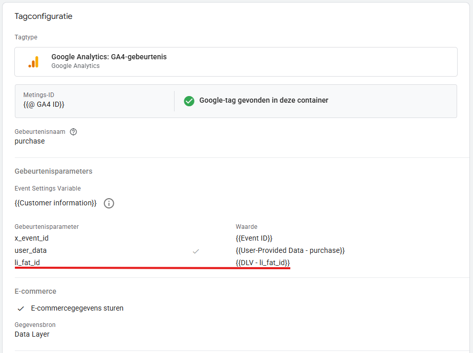Screen dimensions: 473x353
Task: Click the Data Layer Gegevensbron value
Action: (x=32, y=334)
